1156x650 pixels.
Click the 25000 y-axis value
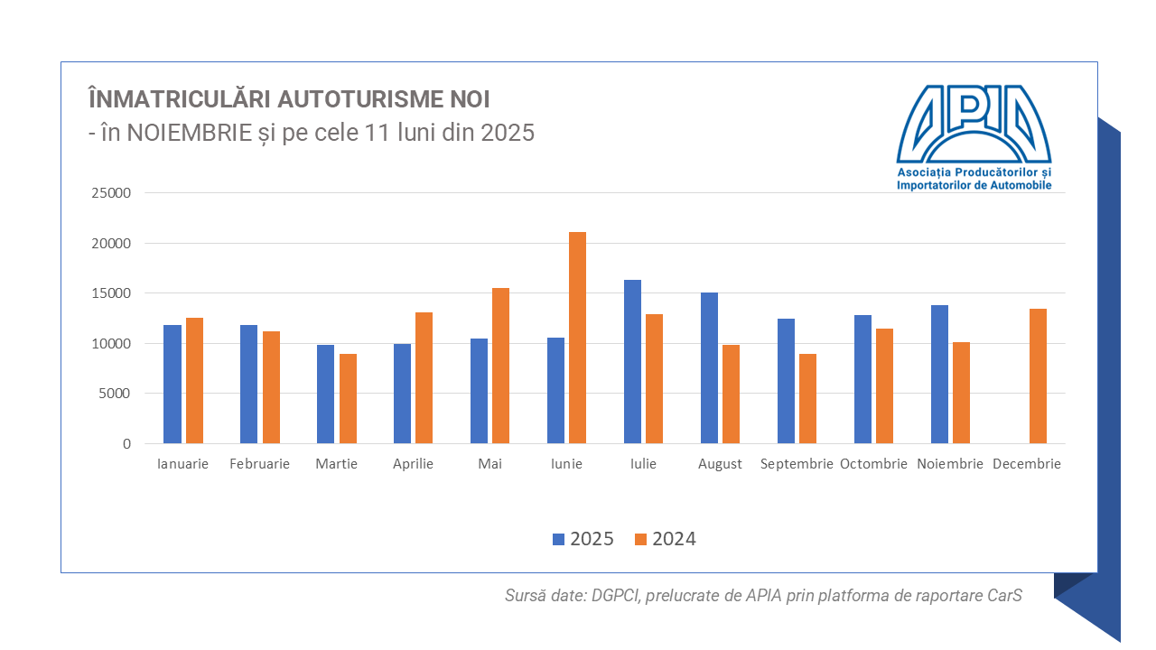pos(113,193)
